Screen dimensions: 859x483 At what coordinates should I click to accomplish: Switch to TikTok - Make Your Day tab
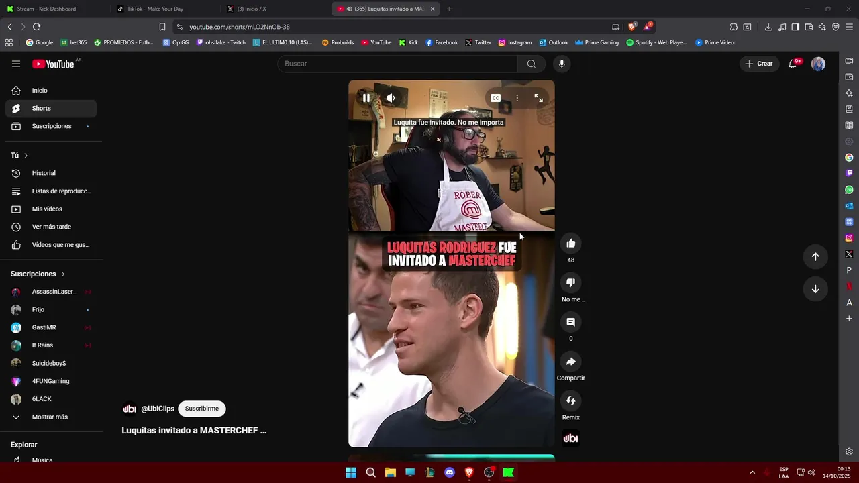(164, 9)
